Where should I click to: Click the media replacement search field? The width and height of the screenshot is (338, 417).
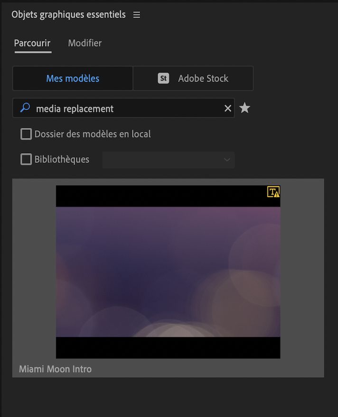pos(123,108)
